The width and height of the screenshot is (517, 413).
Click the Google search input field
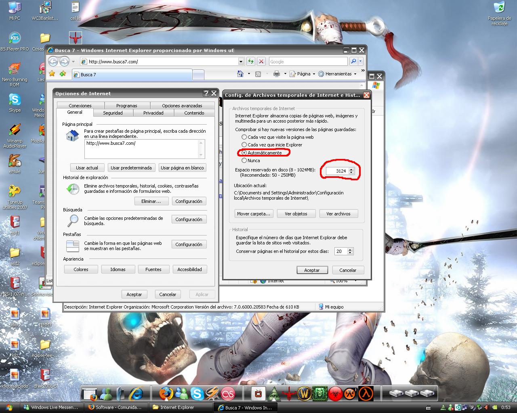point(308,61)
